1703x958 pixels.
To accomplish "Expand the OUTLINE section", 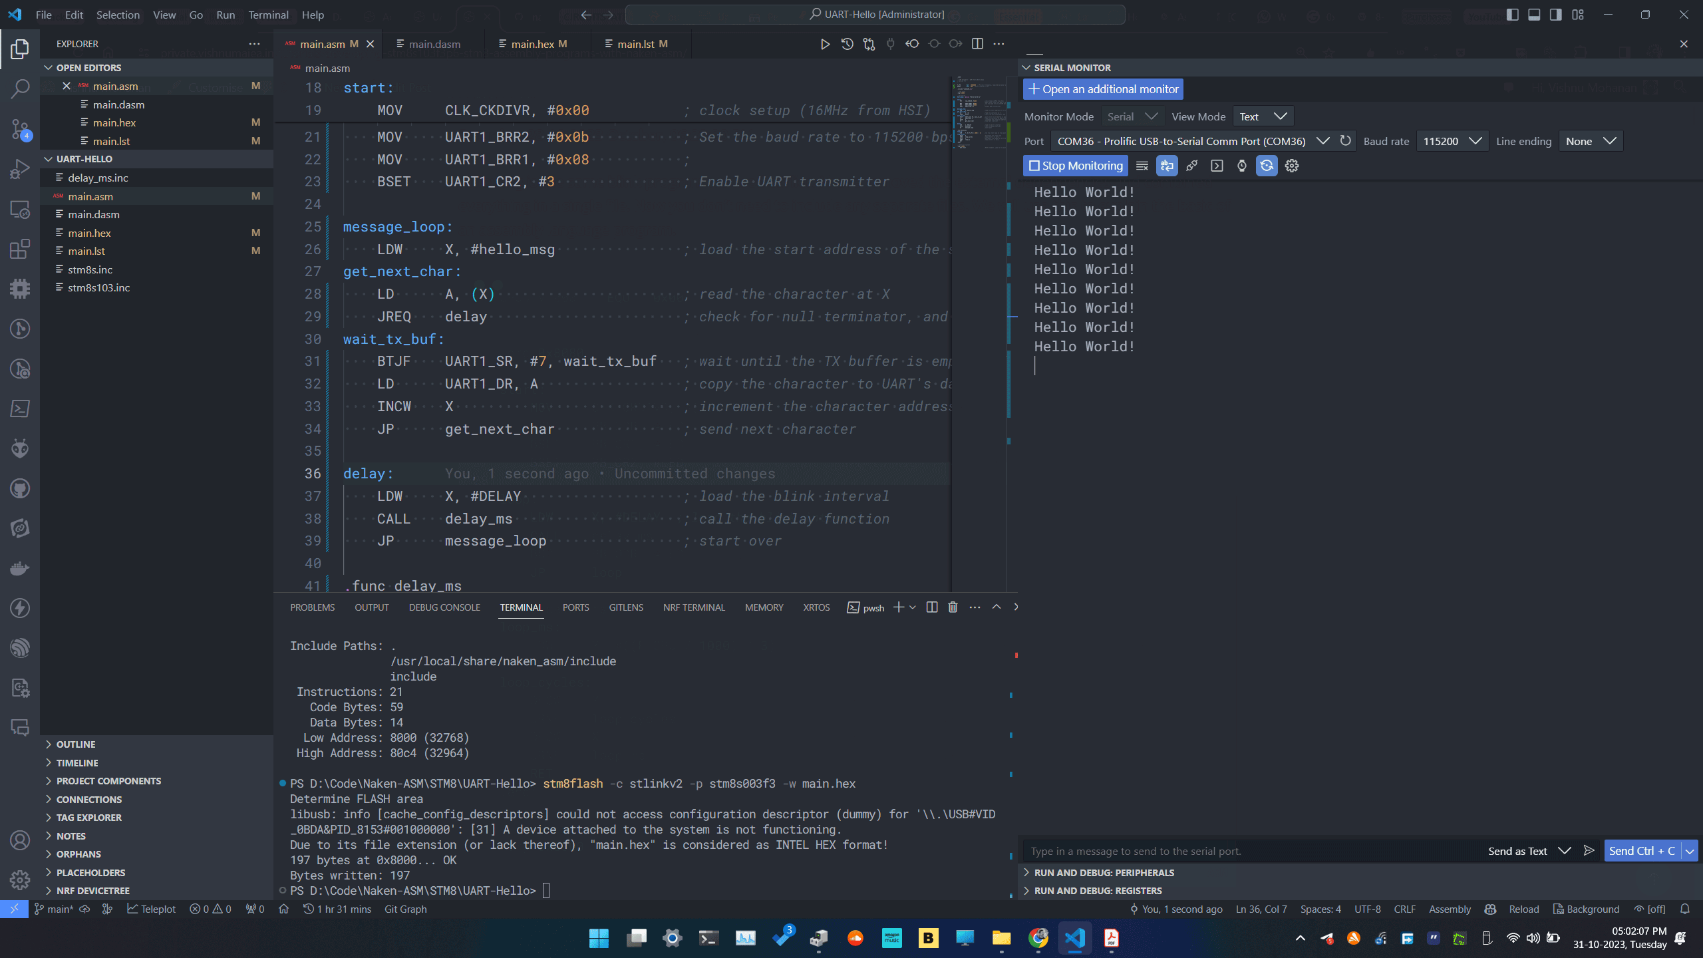I will [76, 744].
